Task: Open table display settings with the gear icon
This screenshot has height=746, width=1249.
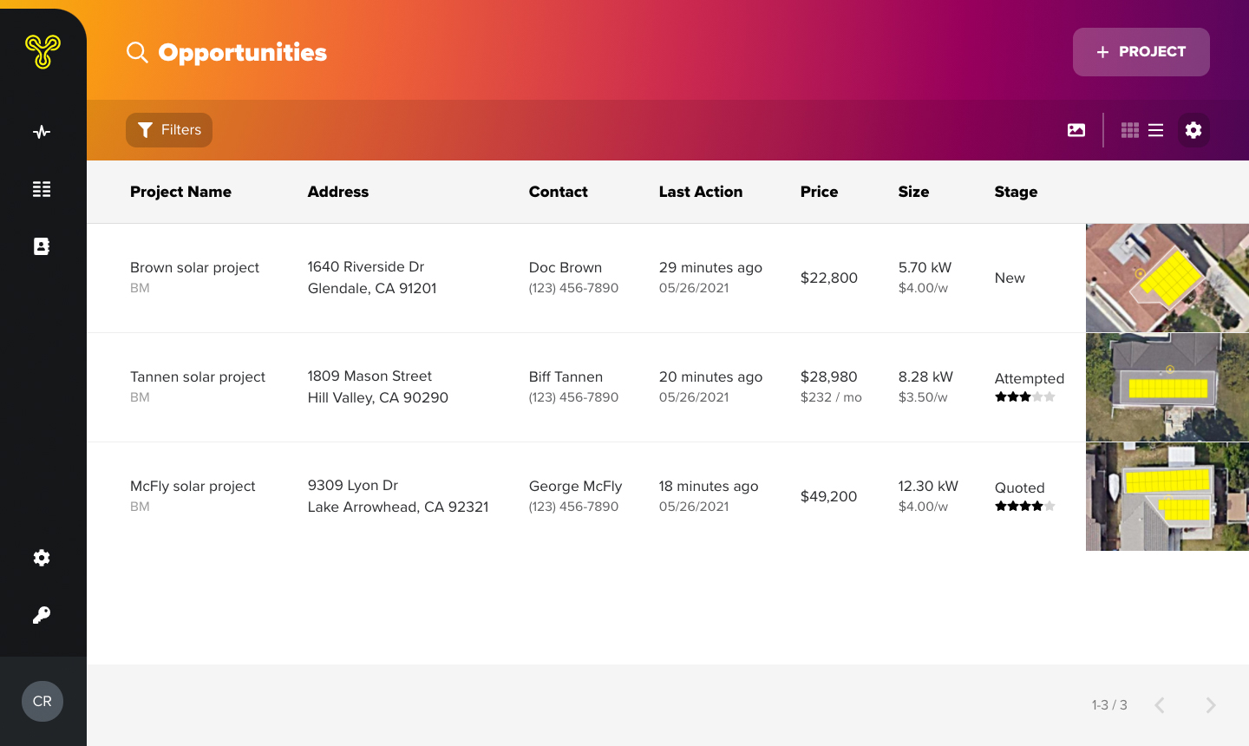Action: pos(1193,129)
